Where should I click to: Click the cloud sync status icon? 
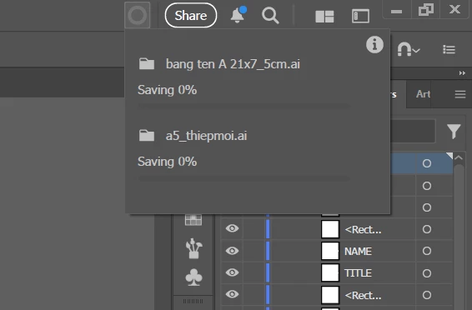pos(138,15)
